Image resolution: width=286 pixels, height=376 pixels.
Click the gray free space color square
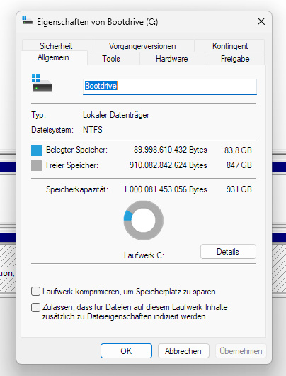point(36,166)
